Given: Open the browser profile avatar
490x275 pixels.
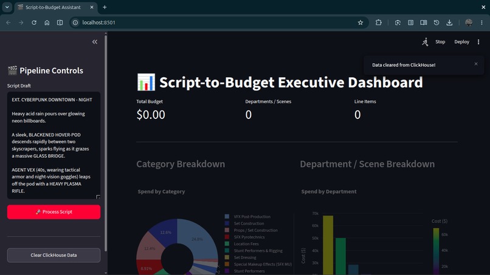Looking at the screenshot, I should tap(469, 22).
